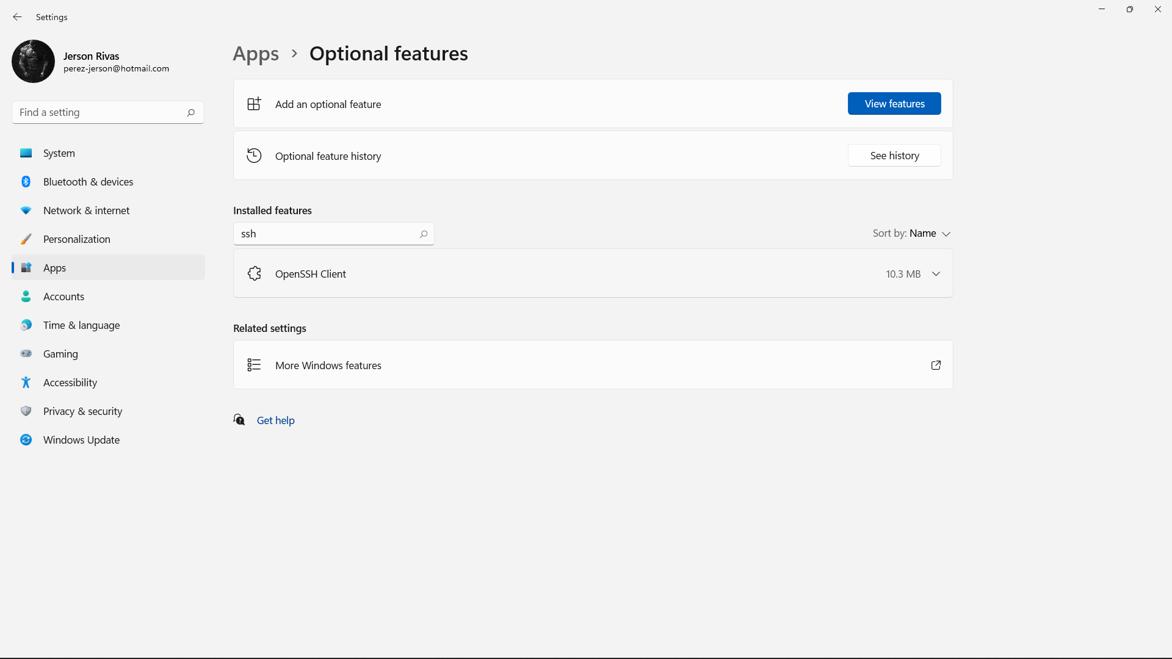Click the Accessibility figure icon
Image resolution: width=1172 pixels, height=659 pixels.
tap(26, 383)
